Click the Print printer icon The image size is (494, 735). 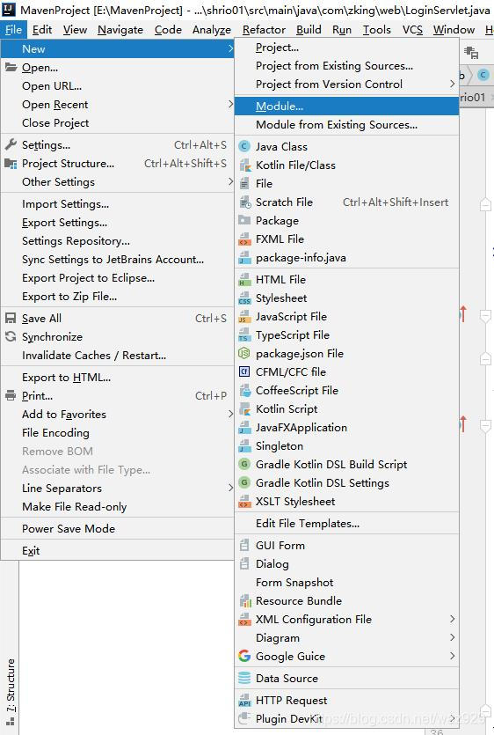point(11,395)
